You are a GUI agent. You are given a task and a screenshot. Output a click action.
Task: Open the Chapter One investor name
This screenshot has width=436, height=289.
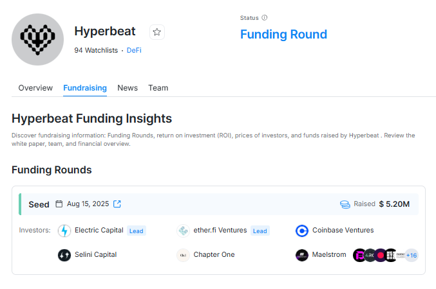(x=214, y=254)
